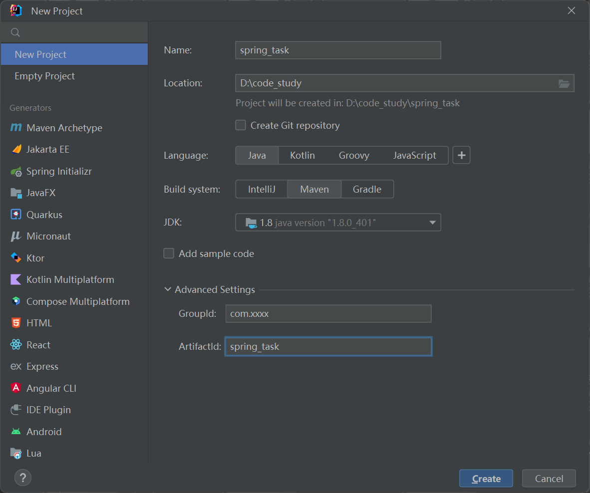Click the Create button

click(486, 479)
